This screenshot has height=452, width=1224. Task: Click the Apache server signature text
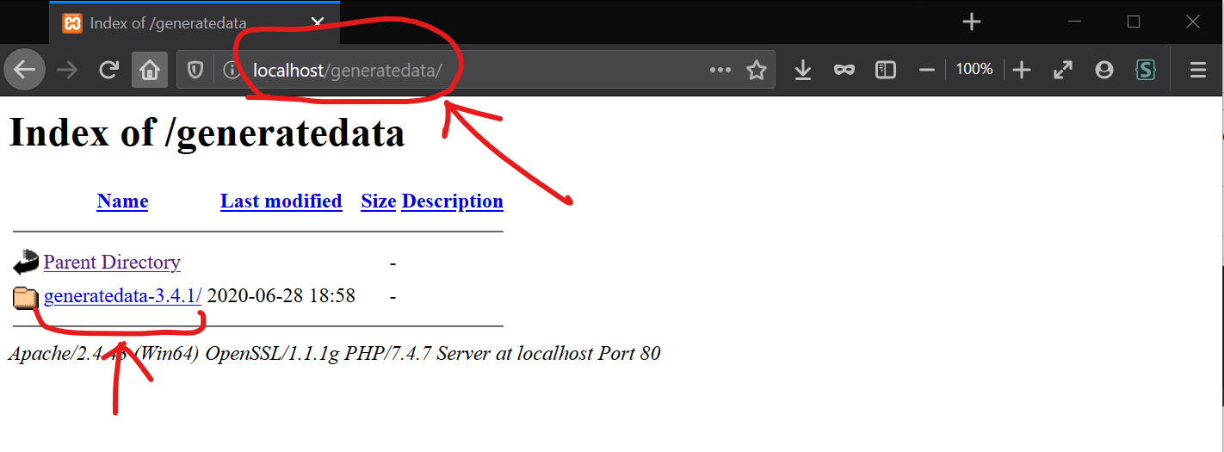point(335,353)
